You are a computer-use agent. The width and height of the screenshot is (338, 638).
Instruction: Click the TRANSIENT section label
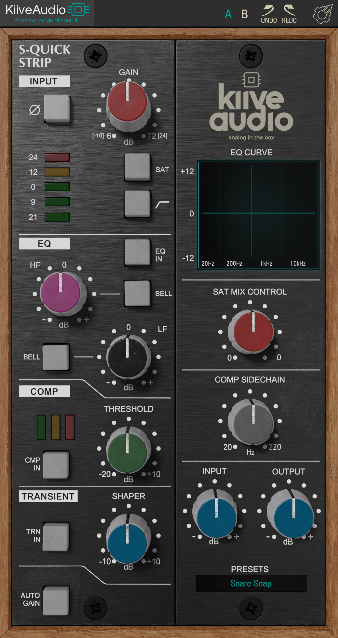point(48,496)
